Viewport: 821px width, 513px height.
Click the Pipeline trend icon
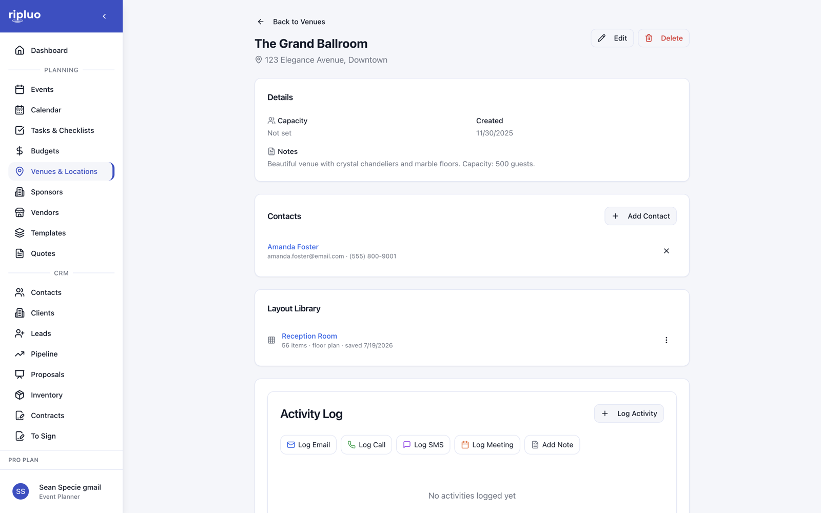point(19,354)
